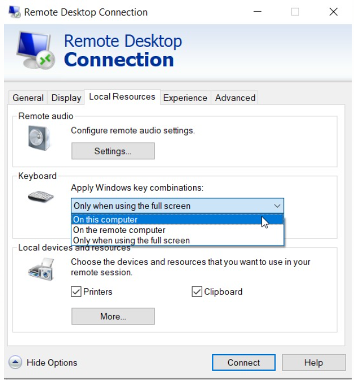The width and height of the screenshot is (354, 380).
Task: Click the remote audio speaker icon
Action: 39,138
